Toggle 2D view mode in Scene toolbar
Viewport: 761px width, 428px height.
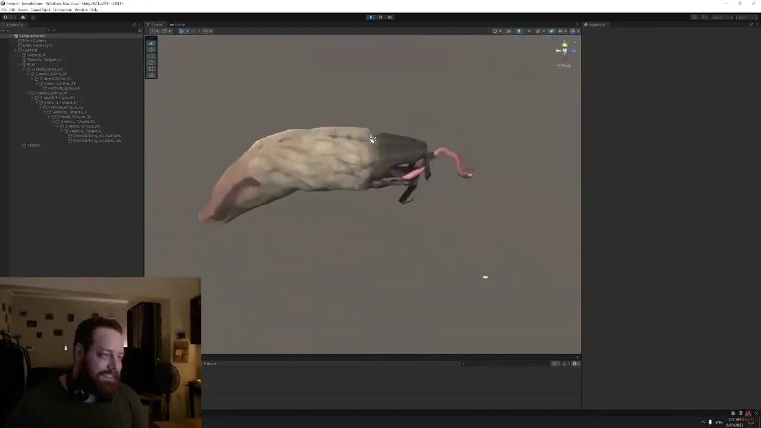pos(508,31)
